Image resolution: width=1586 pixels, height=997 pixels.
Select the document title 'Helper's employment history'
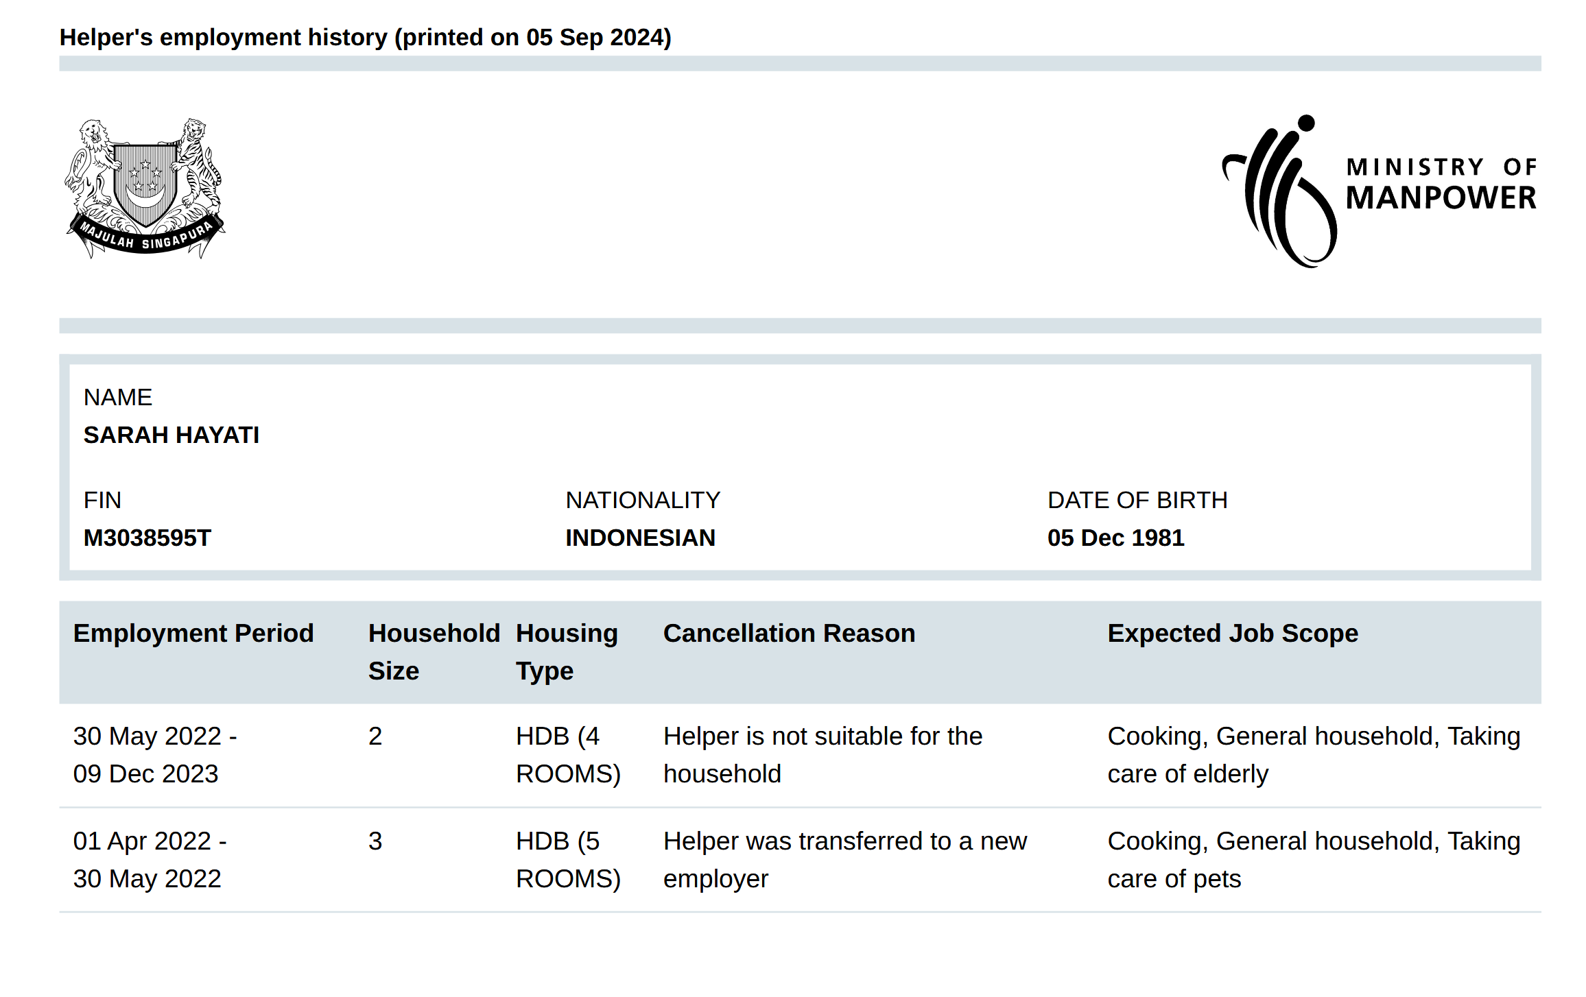(x=224, y=37)
